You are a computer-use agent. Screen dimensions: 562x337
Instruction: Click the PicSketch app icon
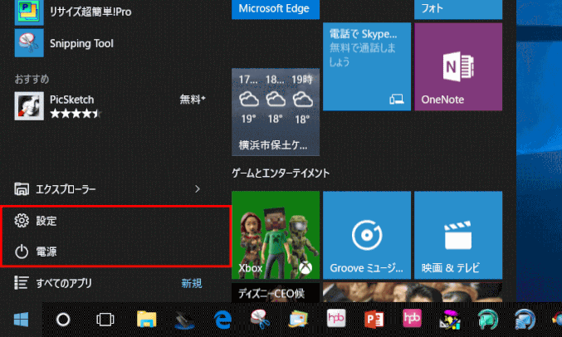29,106
